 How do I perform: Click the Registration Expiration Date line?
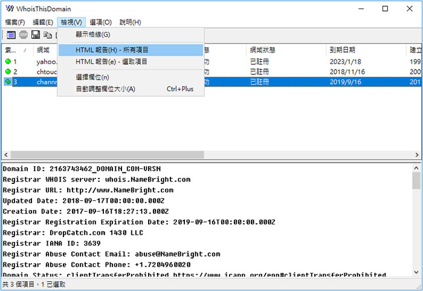[x=139, y=222]
